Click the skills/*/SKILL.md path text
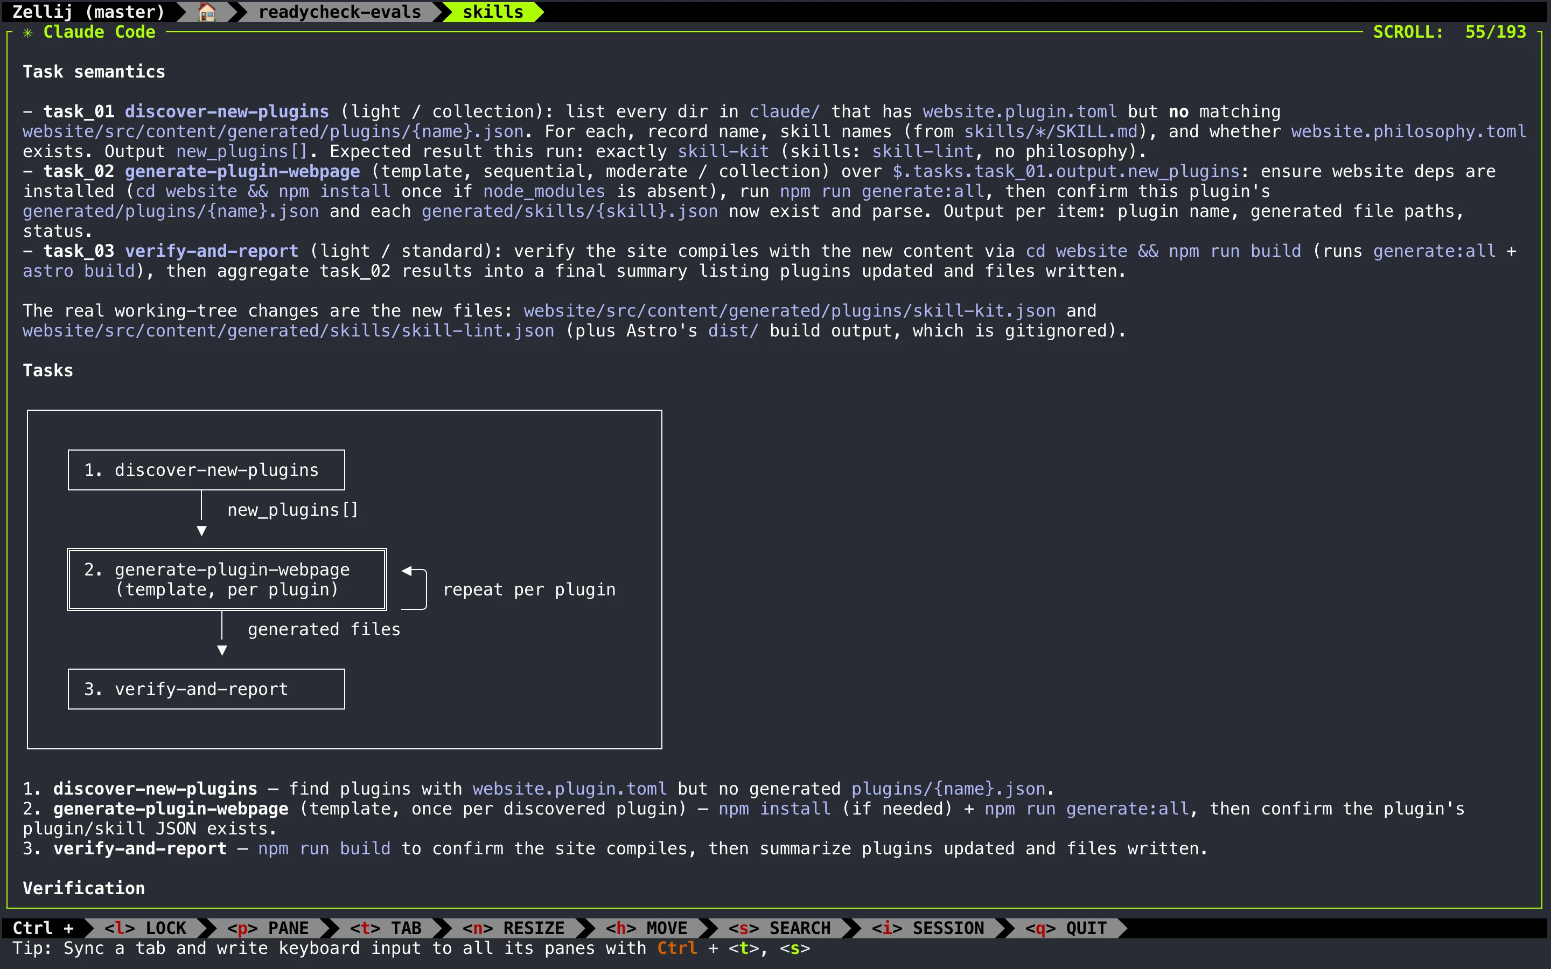The image size is (1551, 969). click(1051, 131)
